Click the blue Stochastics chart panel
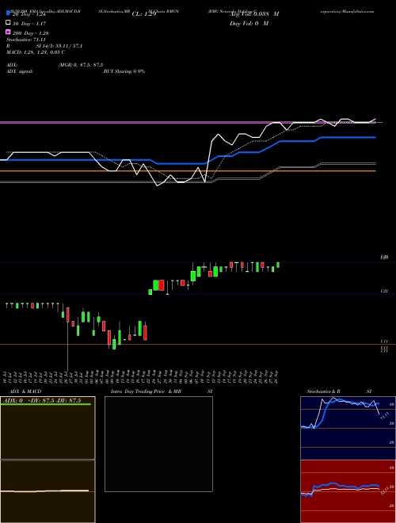Viewport: 396px width, 523px height. pyautogui.click(x=348, y=428)
